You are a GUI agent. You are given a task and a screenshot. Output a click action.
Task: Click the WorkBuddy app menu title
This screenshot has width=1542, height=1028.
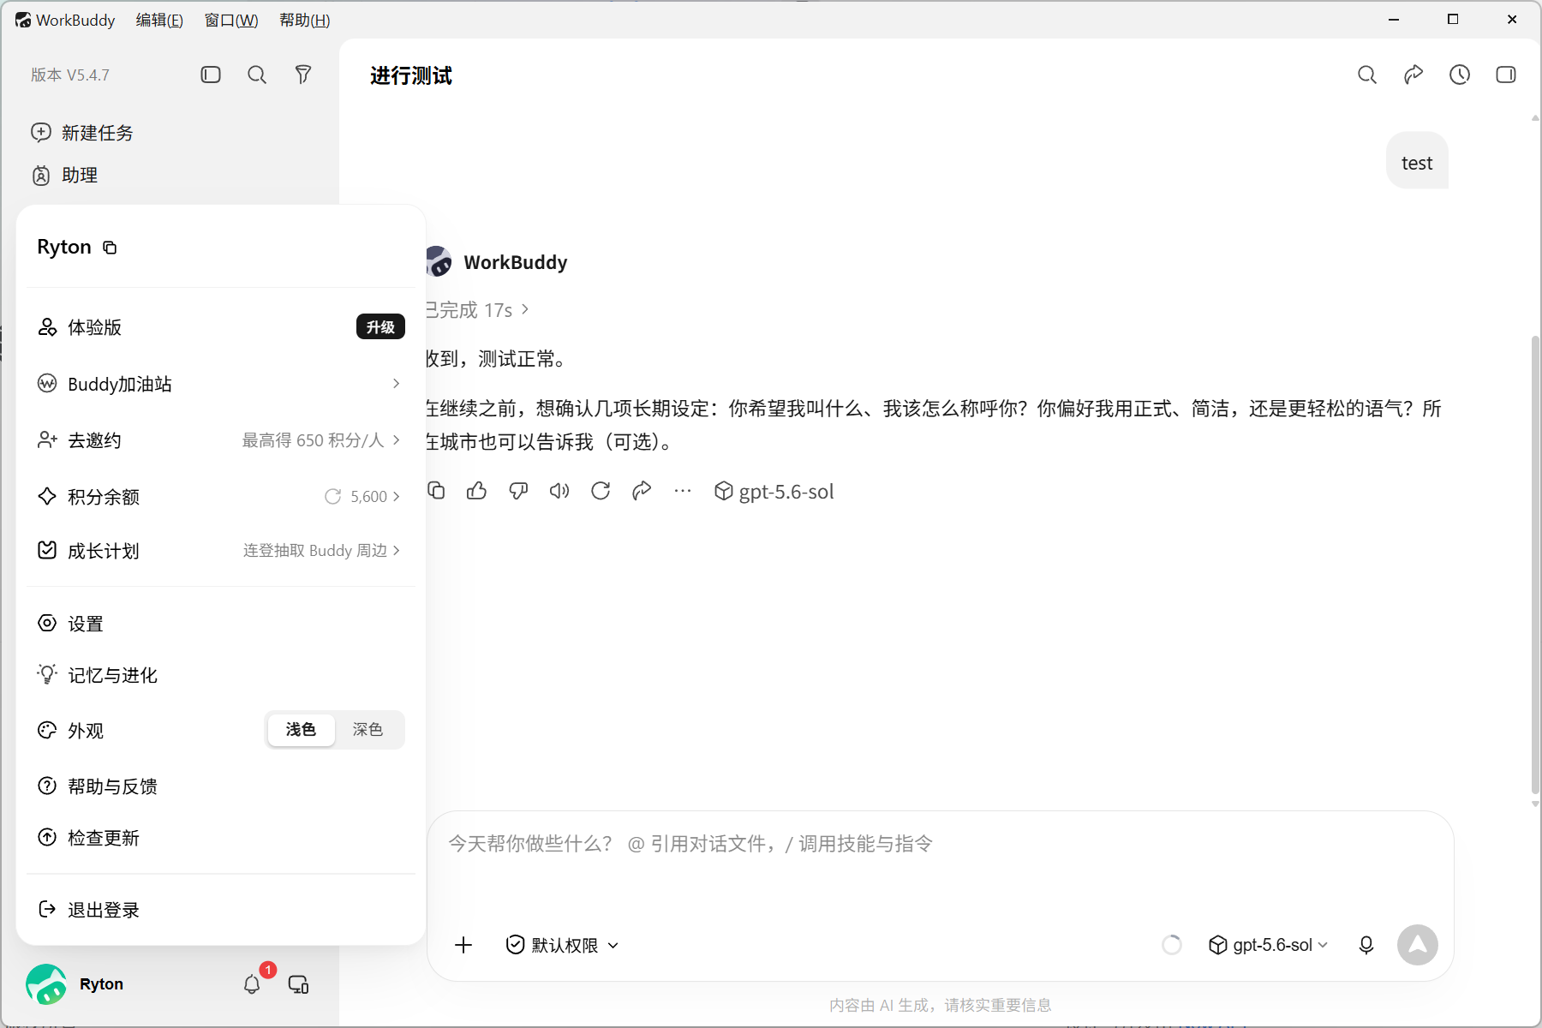[x=65, y=20]
